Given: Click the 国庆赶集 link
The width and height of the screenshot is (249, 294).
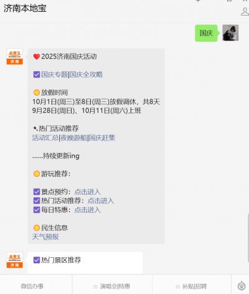Looking at the screenshot, I should (x=102, y=138).
